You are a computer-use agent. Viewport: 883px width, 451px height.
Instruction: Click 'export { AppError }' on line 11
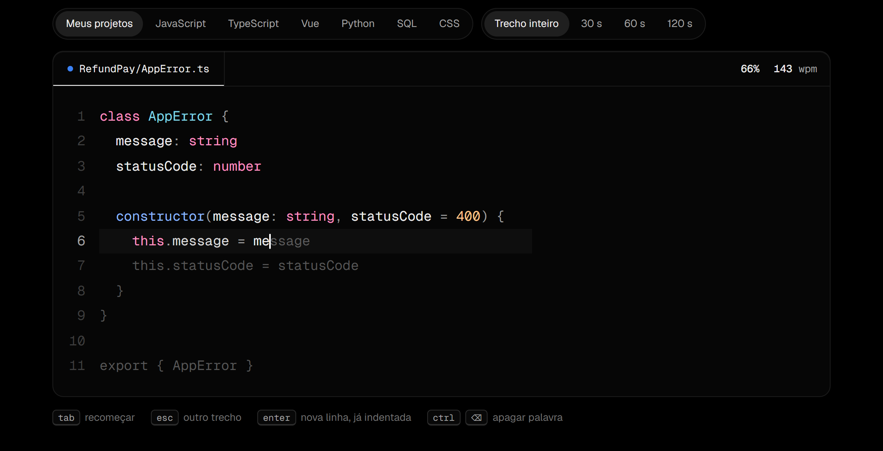(176, 366)
